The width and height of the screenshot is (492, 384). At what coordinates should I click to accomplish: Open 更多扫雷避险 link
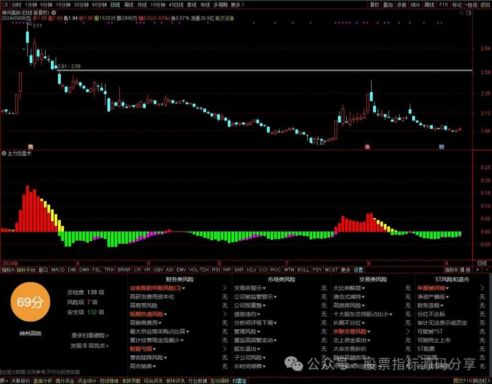[x=90, y=335]
